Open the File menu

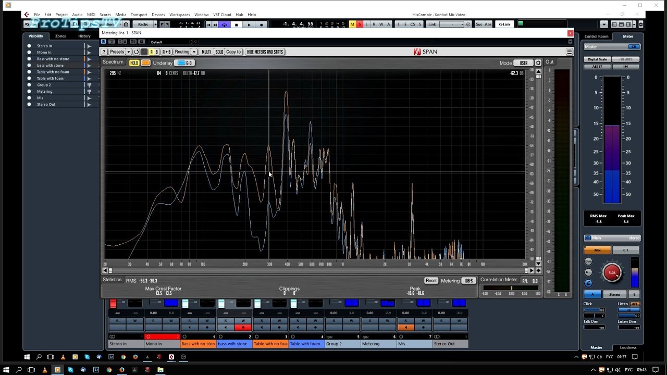pyautogui.click(x=37, y=15)
